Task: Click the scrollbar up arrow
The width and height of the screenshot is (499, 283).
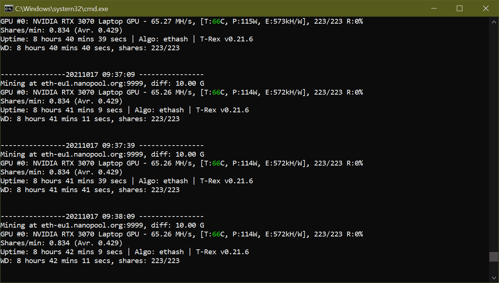Action: [x=494, y=22]
